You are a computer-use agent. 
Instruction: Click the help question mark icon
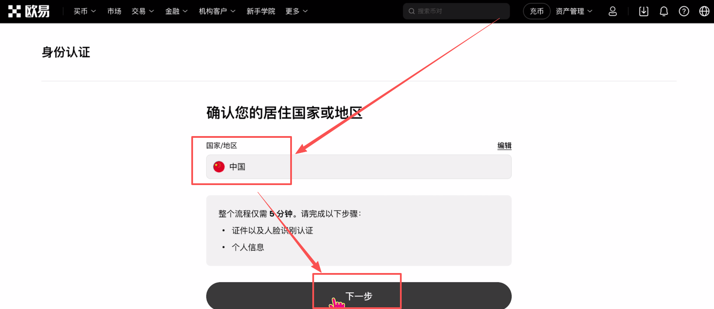(x=684, y=11)
